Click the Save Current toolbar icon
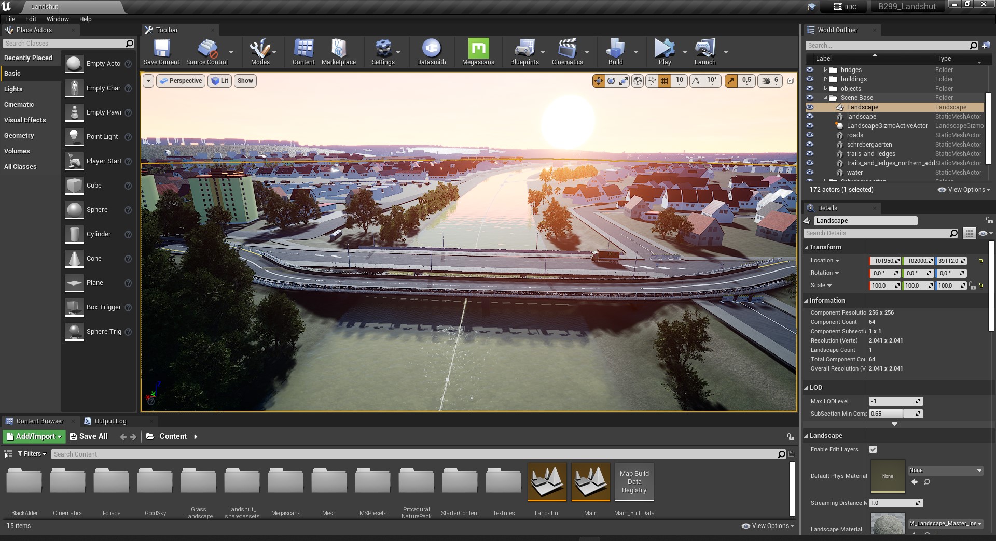 [x=161, y=49]
